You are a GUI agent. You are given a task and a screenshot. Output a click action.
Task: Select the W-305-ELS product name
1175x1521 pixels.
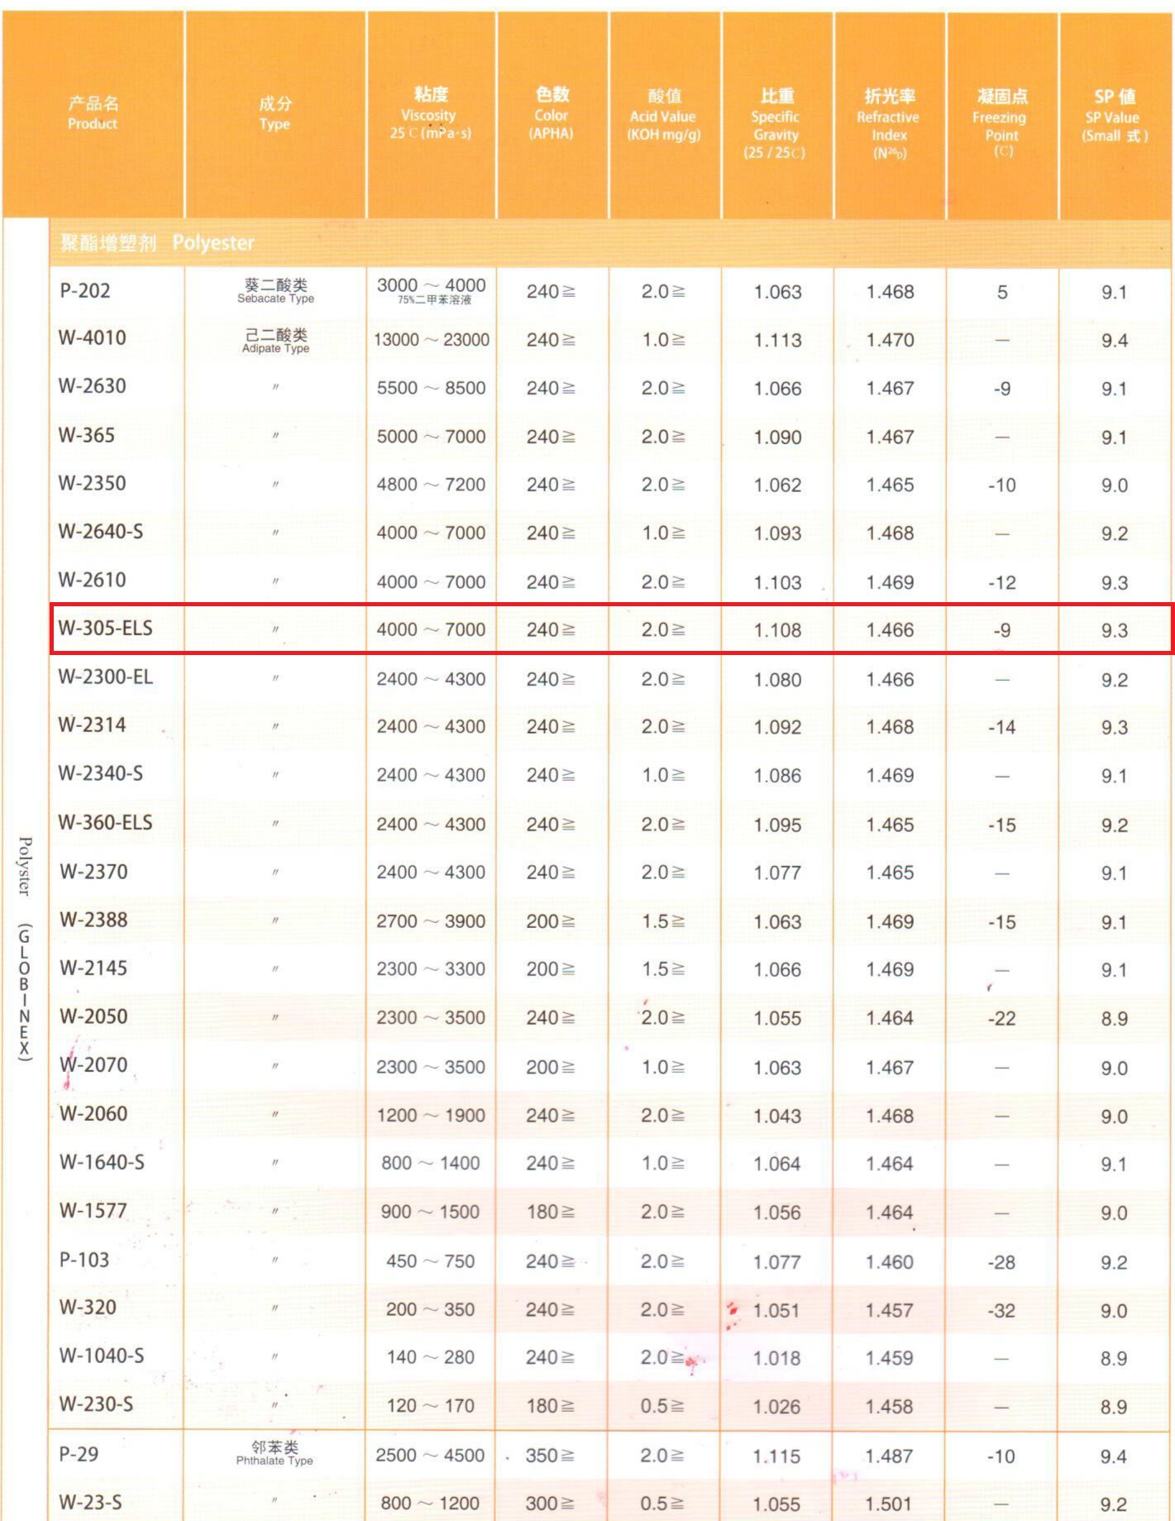(x=106, y=629)
